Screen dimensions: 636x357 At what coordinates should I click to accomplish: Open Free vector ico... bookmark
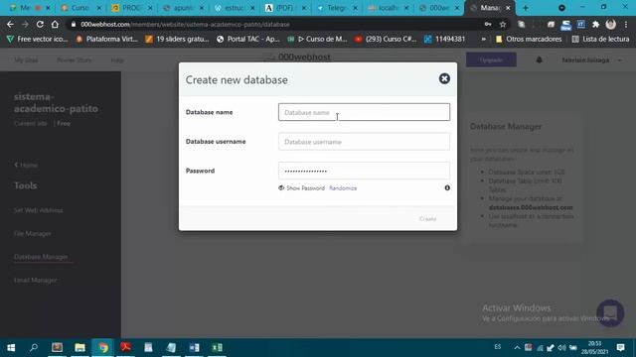tap(38, 39)
